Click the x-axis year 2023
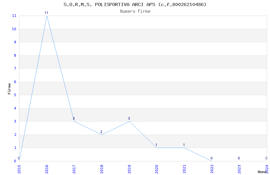The width and height of the screenshot is (270, 175). (240, 169)
